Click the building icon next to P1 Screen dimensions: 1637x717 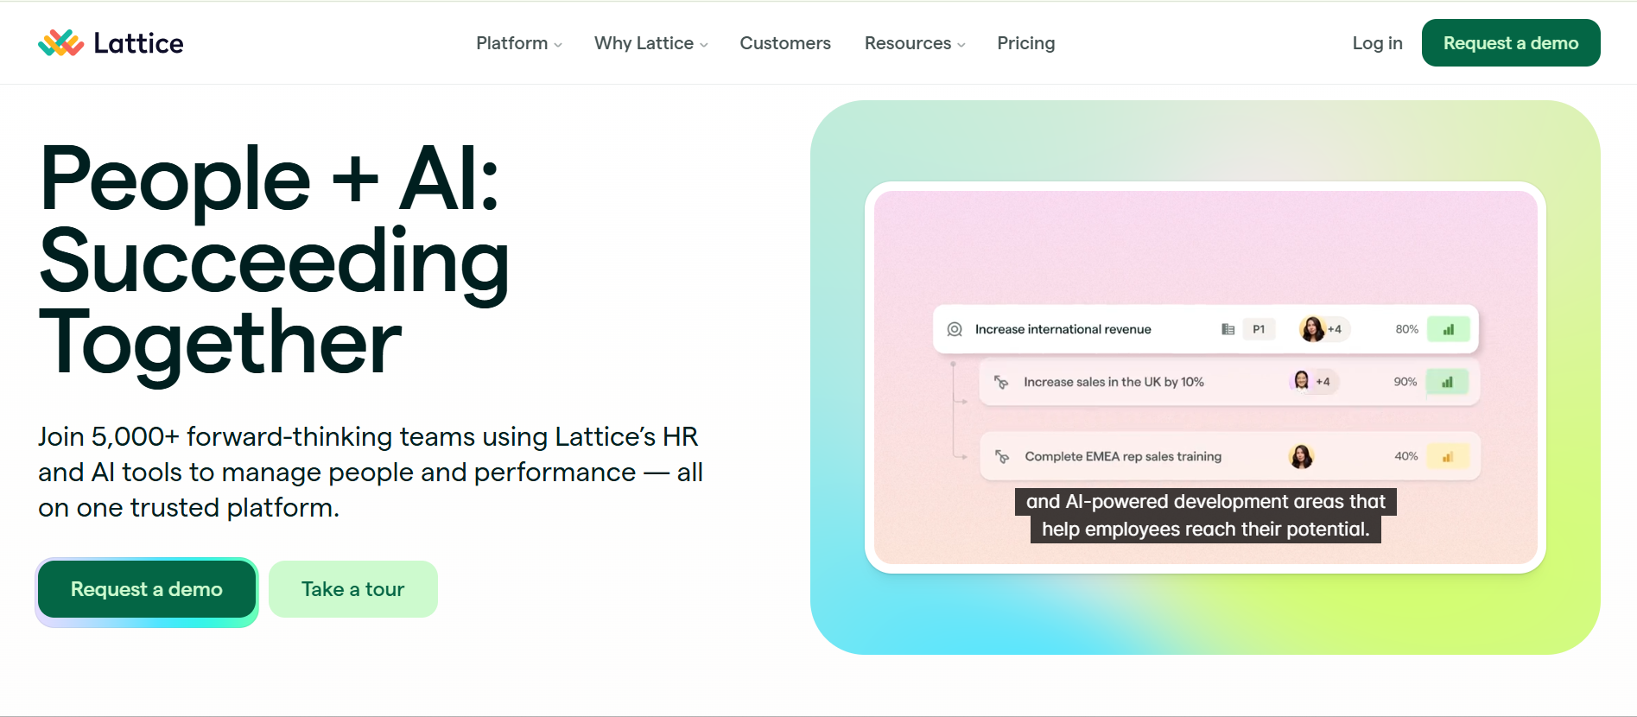[x=1228, y=329]
